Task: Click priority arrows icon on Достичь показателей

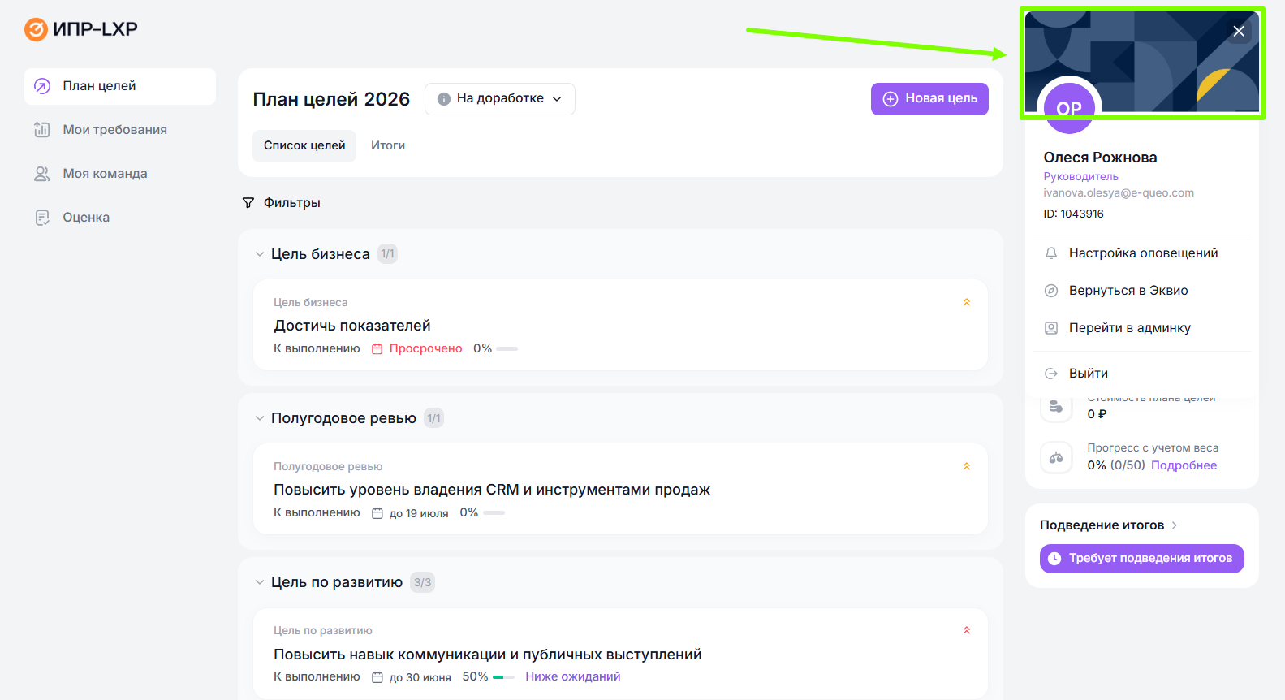Action: pos(966,302)
